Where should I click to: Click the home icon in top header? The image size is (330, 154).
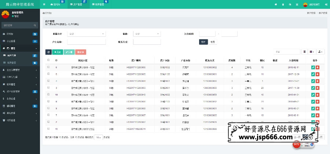pos(275,4)
